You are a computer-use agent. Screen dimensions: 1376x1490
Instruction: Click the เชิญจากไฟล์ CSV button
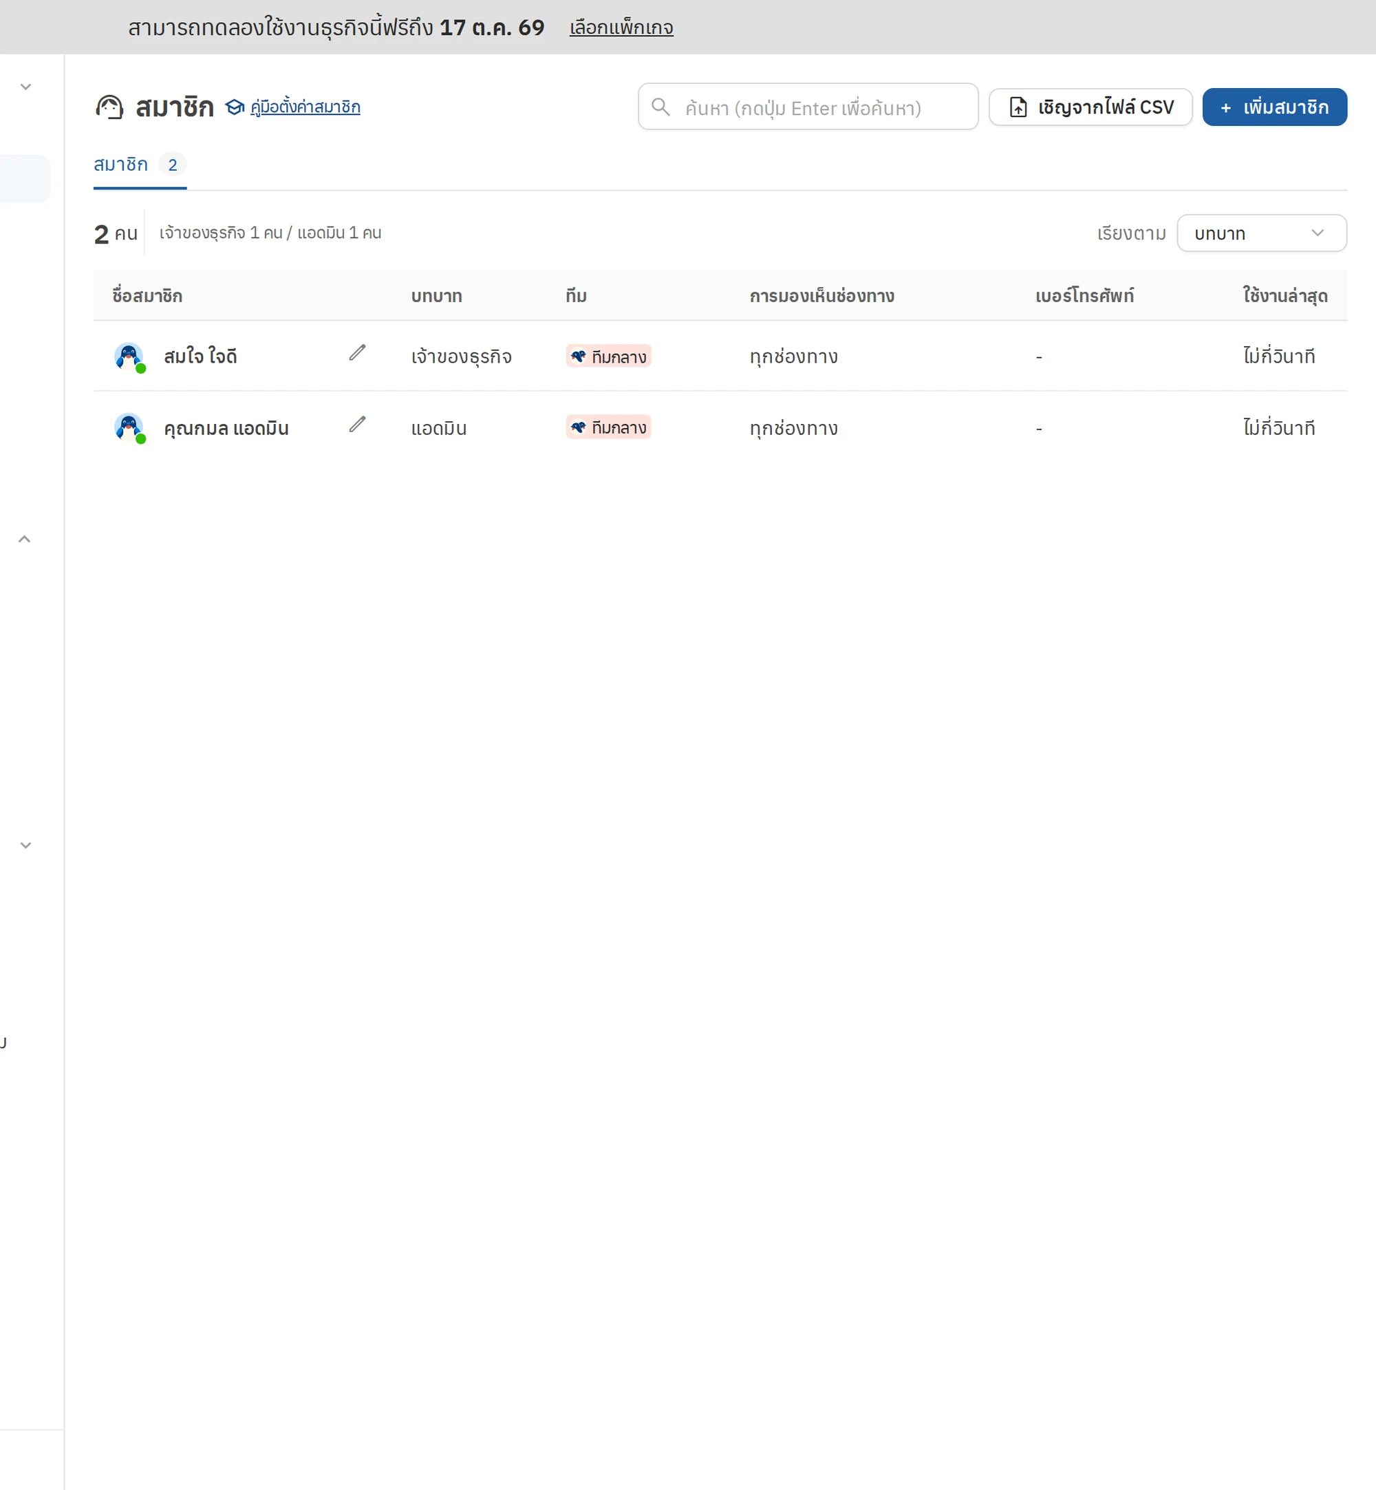point(1090,107)
